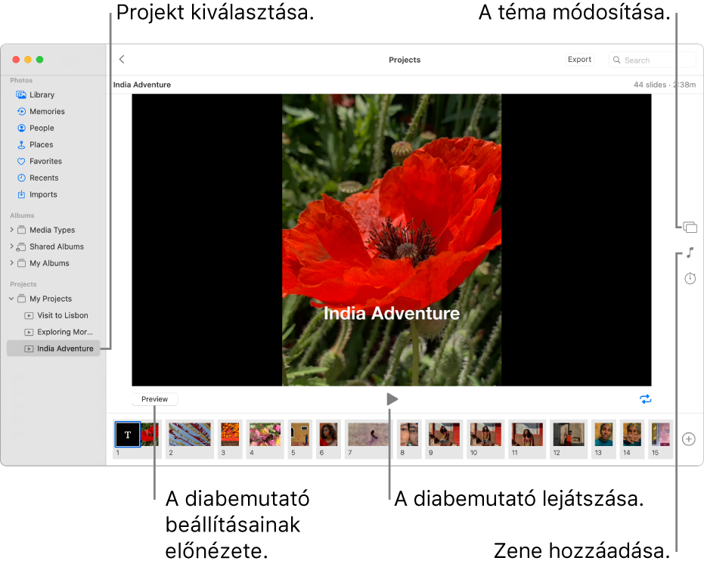This screenshot has width=704, height=567.
Task: Click the My Albums folder icon
Action: pyautogui.click(x=21, y=263)
